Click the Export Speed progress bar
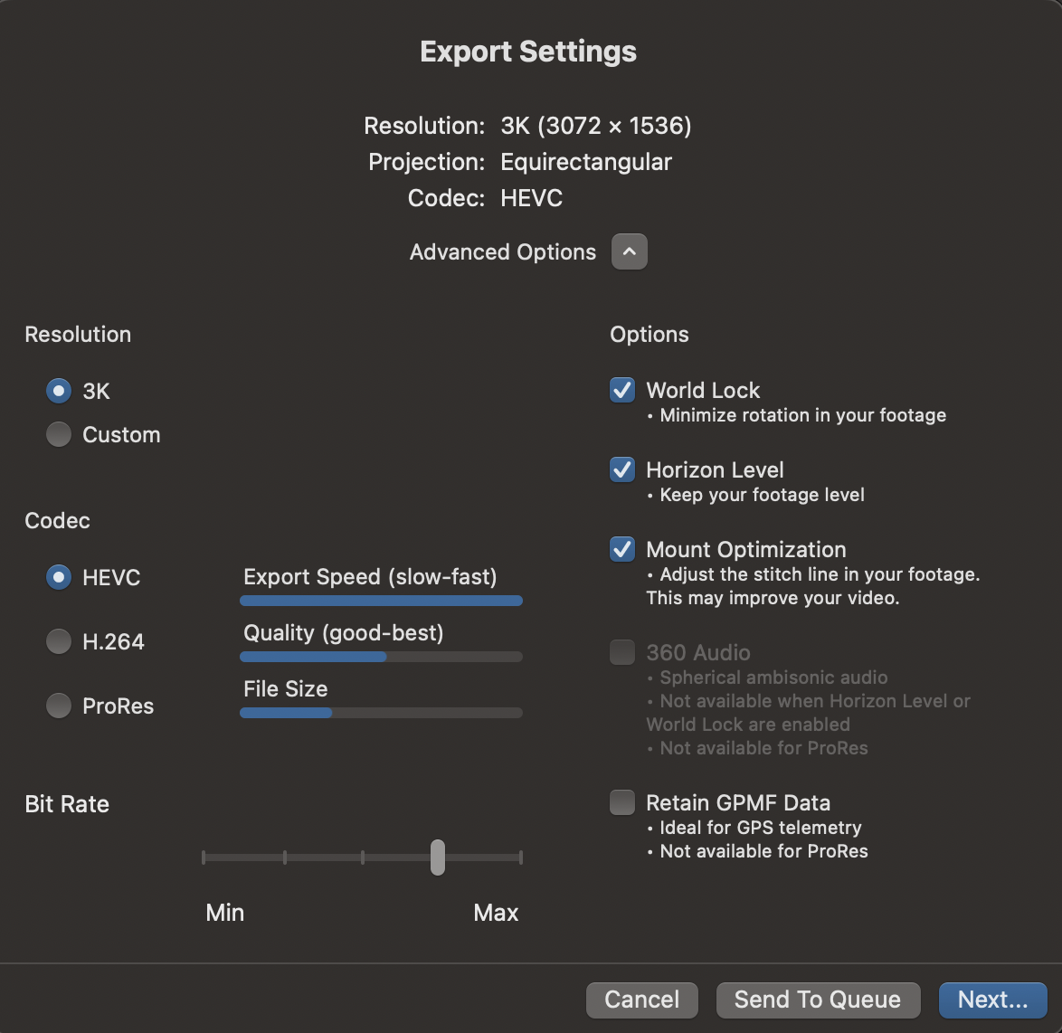This screenshot has width=1062, height=1033. 380,600
